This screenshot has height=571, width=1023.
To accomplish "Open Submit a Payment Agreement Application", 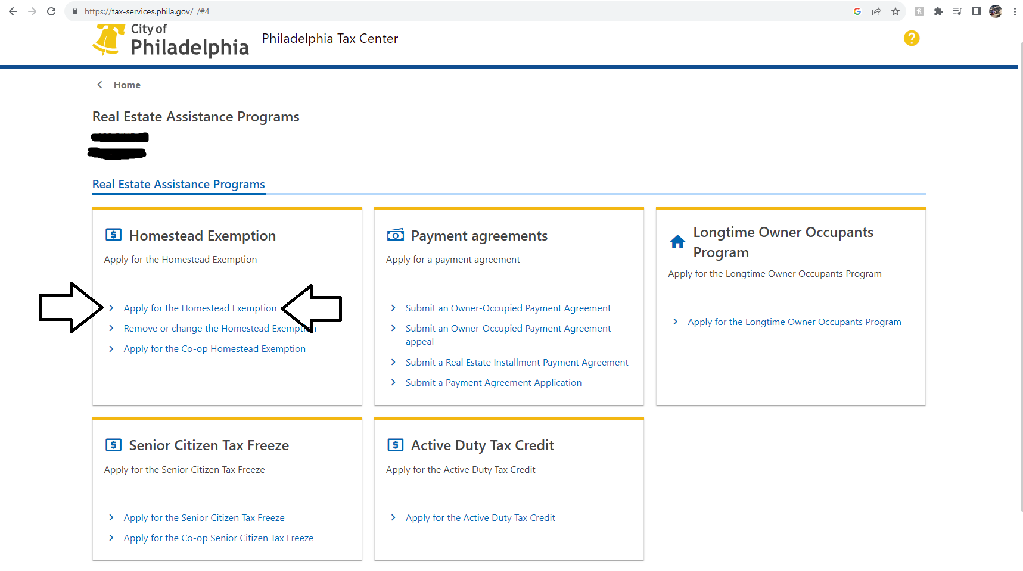I will (493, 383).
